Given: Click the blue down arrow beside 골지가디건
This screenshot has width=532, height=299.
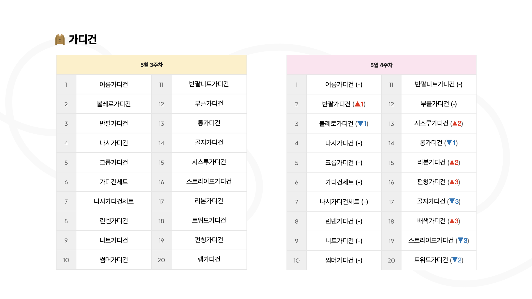Looking at the screenshot, I should 452,201.
